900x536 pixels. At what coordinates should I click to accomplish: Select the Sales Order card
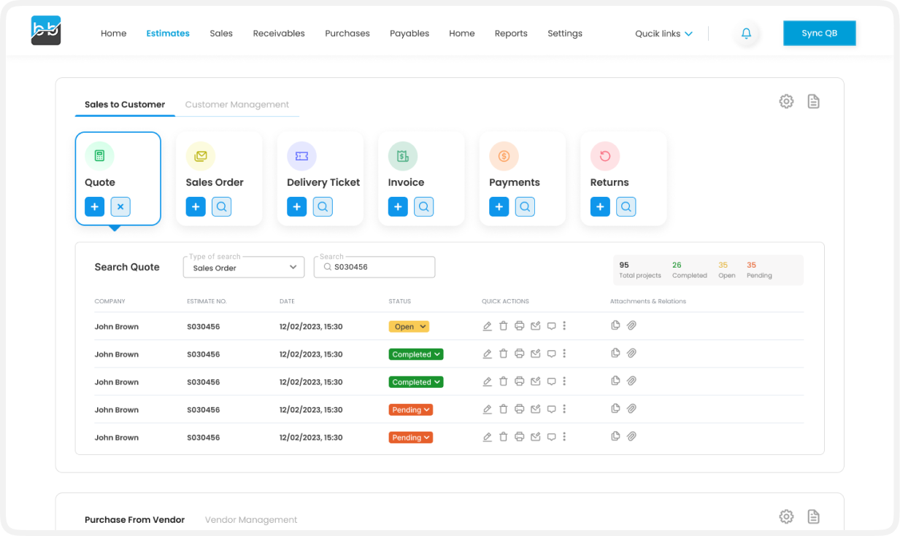click(219, 179)
